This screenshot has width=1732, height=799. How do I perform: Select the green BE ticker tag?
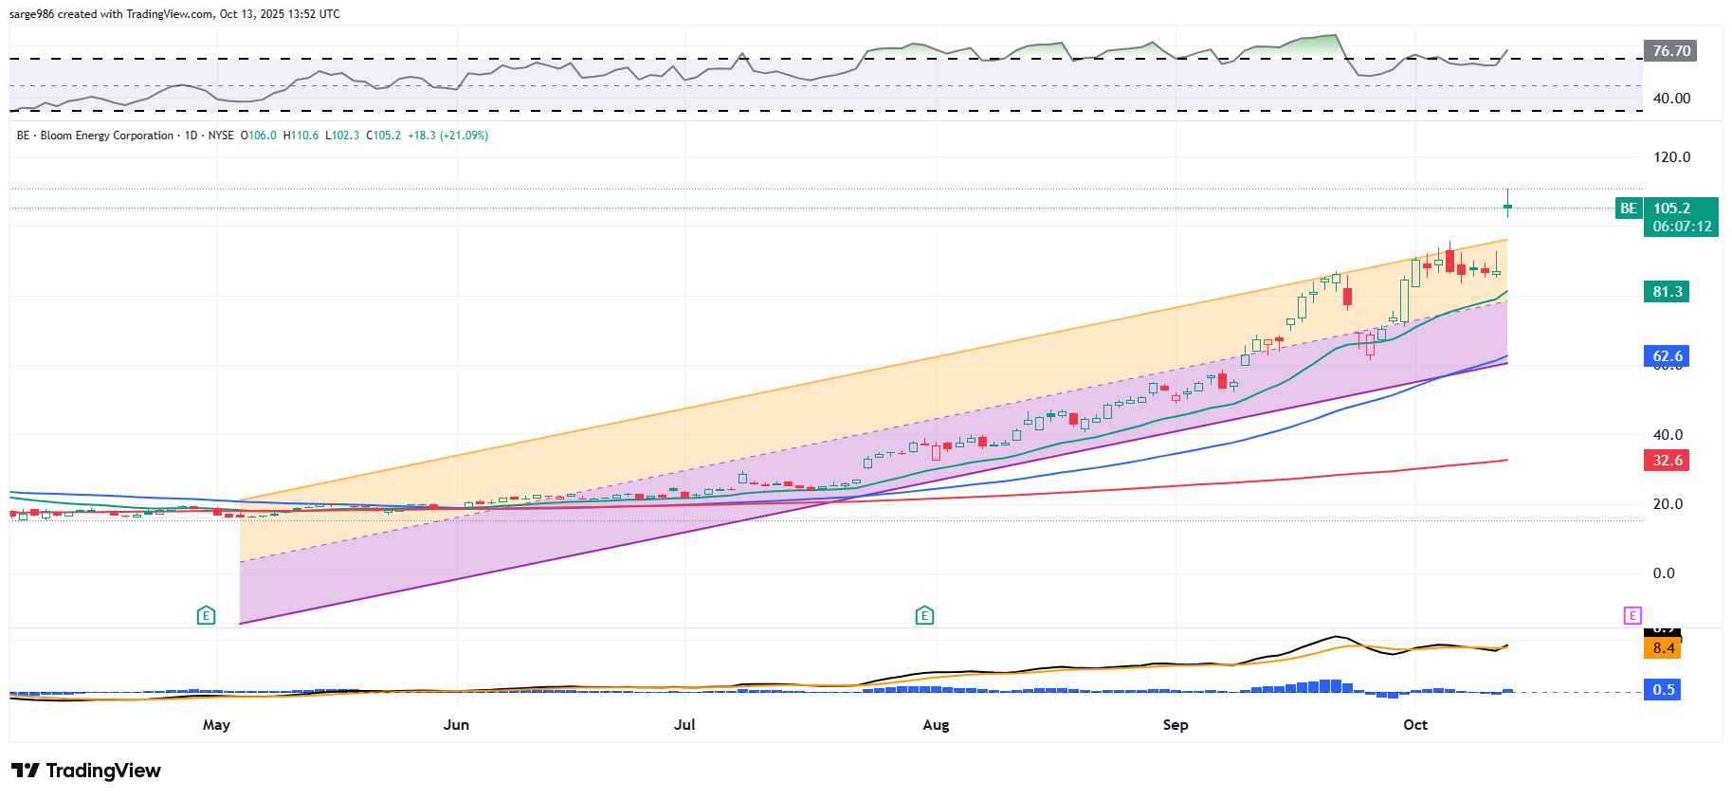pyautogui.click(x=1628, y=209)
